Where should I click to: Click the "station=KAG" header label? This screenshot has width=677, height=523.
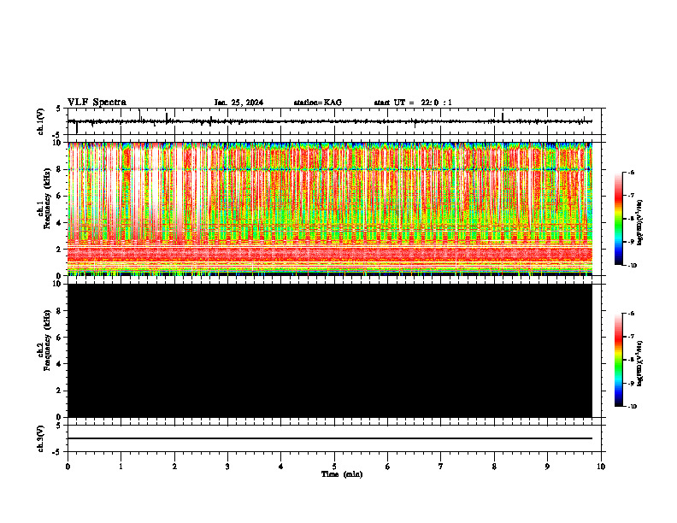318,103
